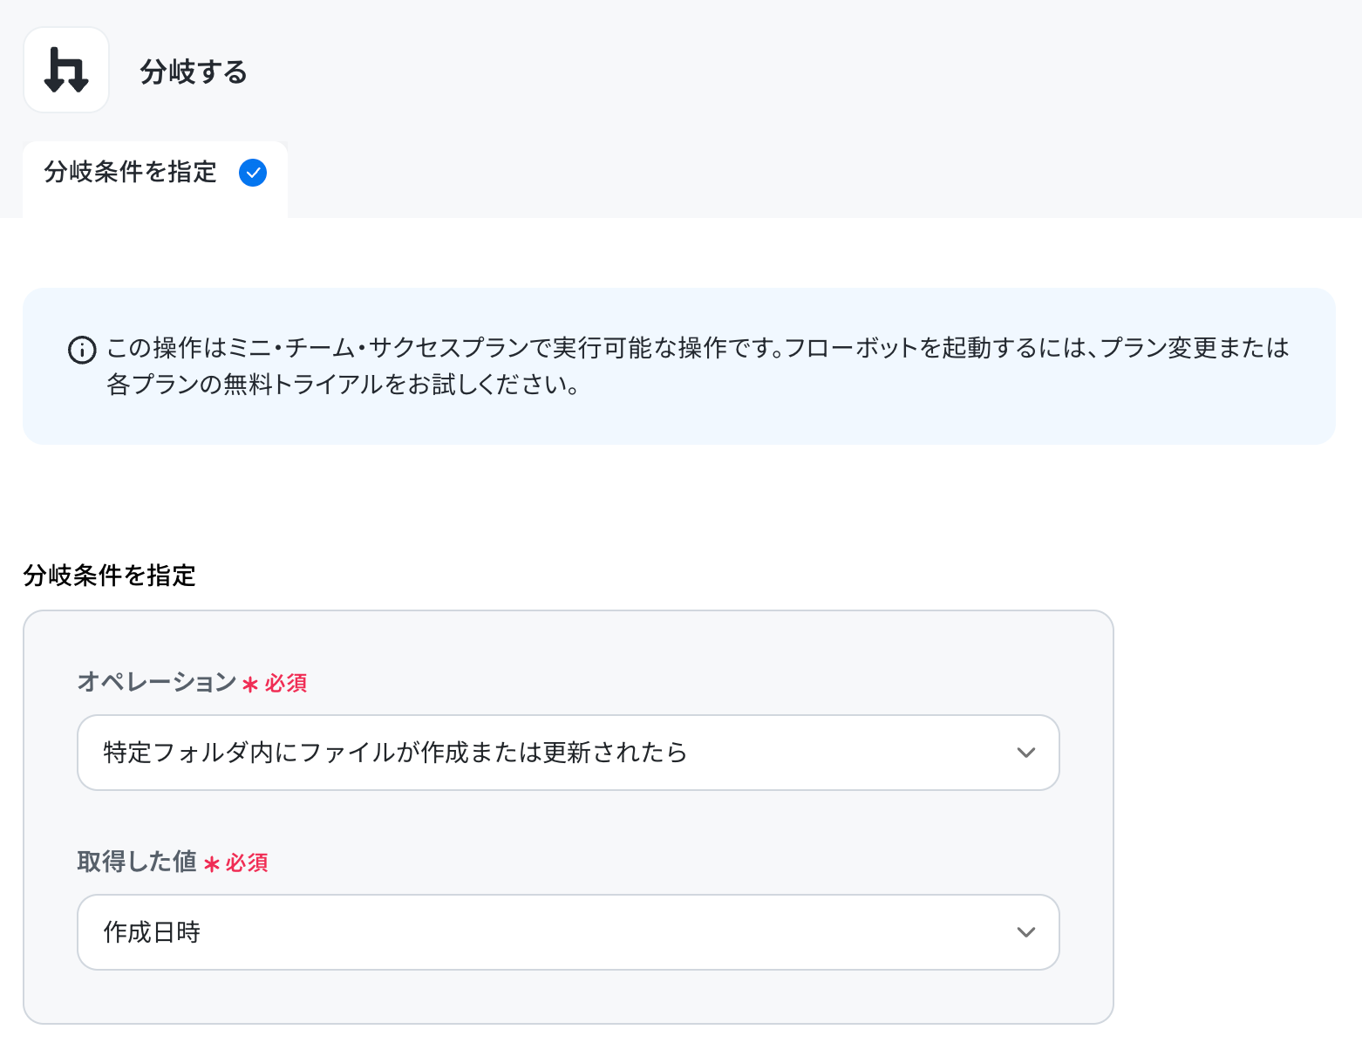Click inside the condition settings panel
This screenshot has width=1362, height=1043.
(x=569, y=817)
